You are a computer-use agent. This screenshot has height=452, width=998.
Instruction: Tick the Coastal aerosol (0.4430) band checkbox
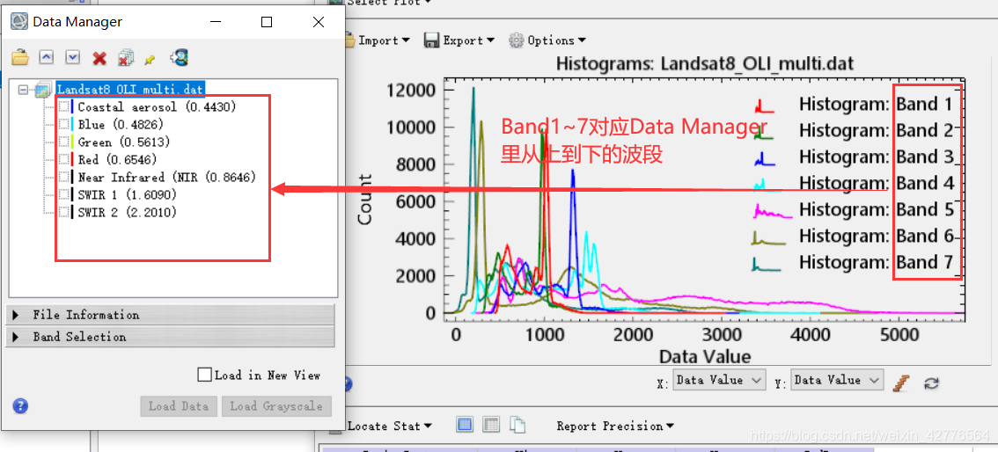click(x=63, y=106)
